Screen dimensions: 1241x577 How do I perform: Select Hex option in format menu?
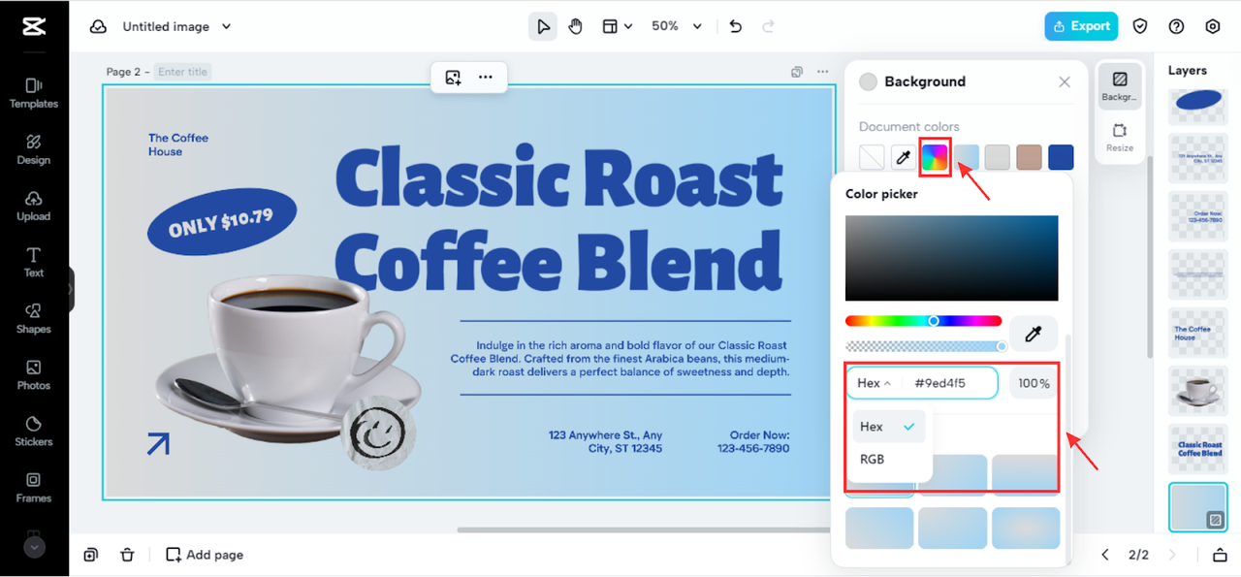pyautogui.click(x=889, y=427)
